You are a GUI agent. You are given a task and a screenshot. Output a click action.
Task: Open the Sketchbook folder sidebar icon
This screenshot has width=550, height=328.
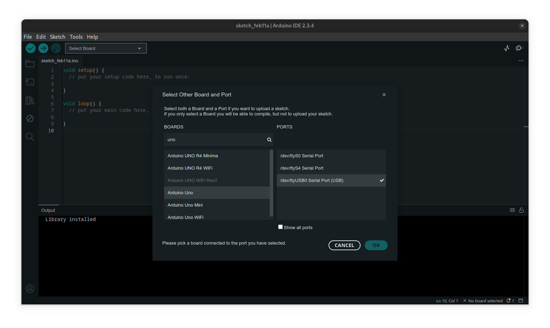30,64
